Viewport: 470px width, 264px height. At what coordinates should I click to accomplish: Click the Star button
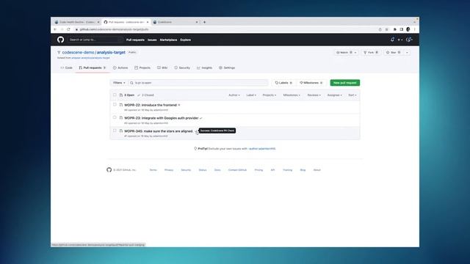(394, 52)
